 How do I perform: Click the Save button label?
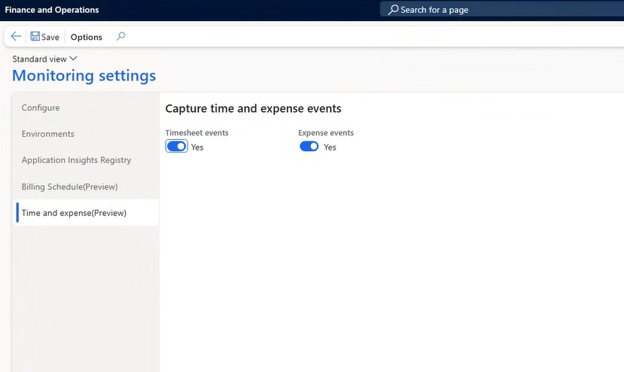point(50,37)
